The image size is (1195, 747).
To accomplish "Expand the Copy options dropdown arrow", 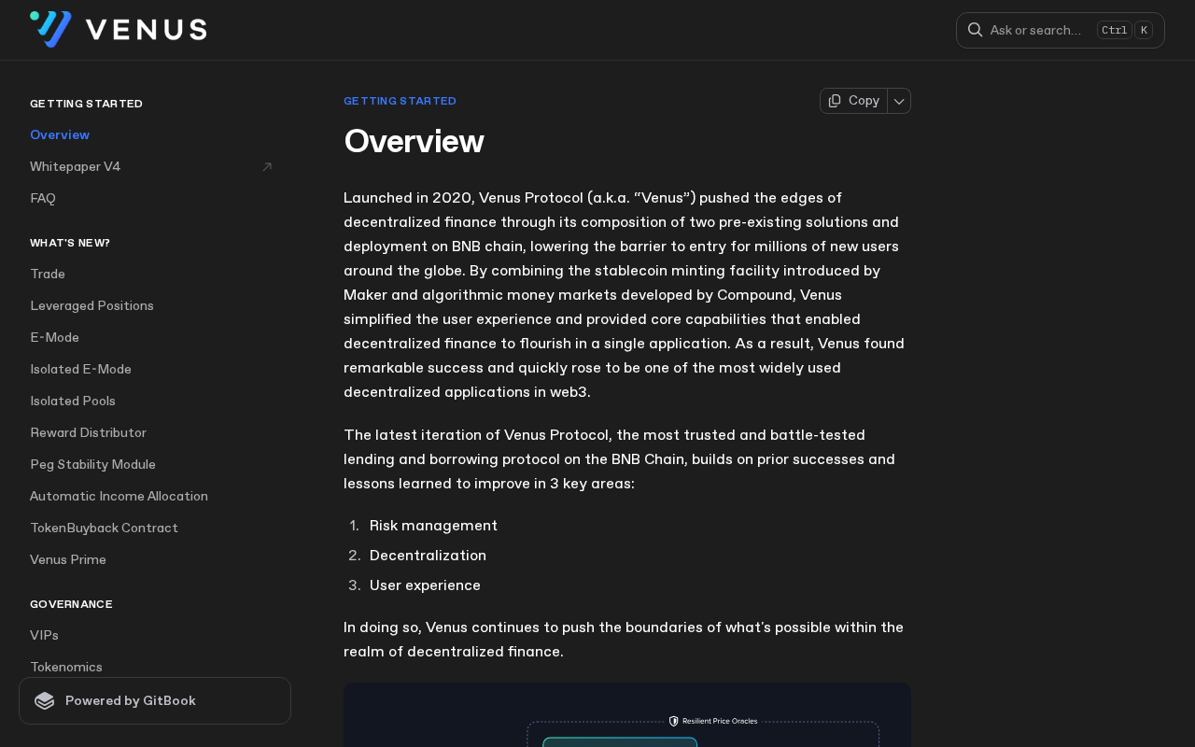I will [899, 101].
